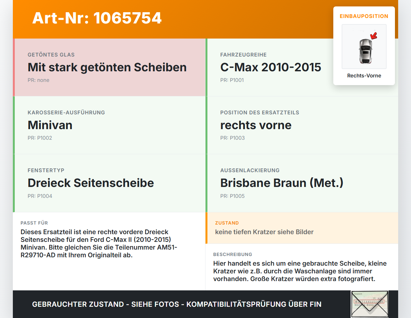Image resolution: width=411 pixels, height=318 pixels.
Task: Click the BESCHREIBUNG paragraph text
Action: pyautogui.click(x=300, y=271)
